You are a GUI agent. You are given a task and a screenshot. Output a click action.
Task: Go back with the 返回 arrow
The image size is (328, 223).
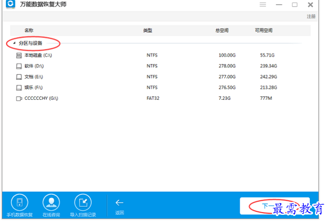(120, 203)
